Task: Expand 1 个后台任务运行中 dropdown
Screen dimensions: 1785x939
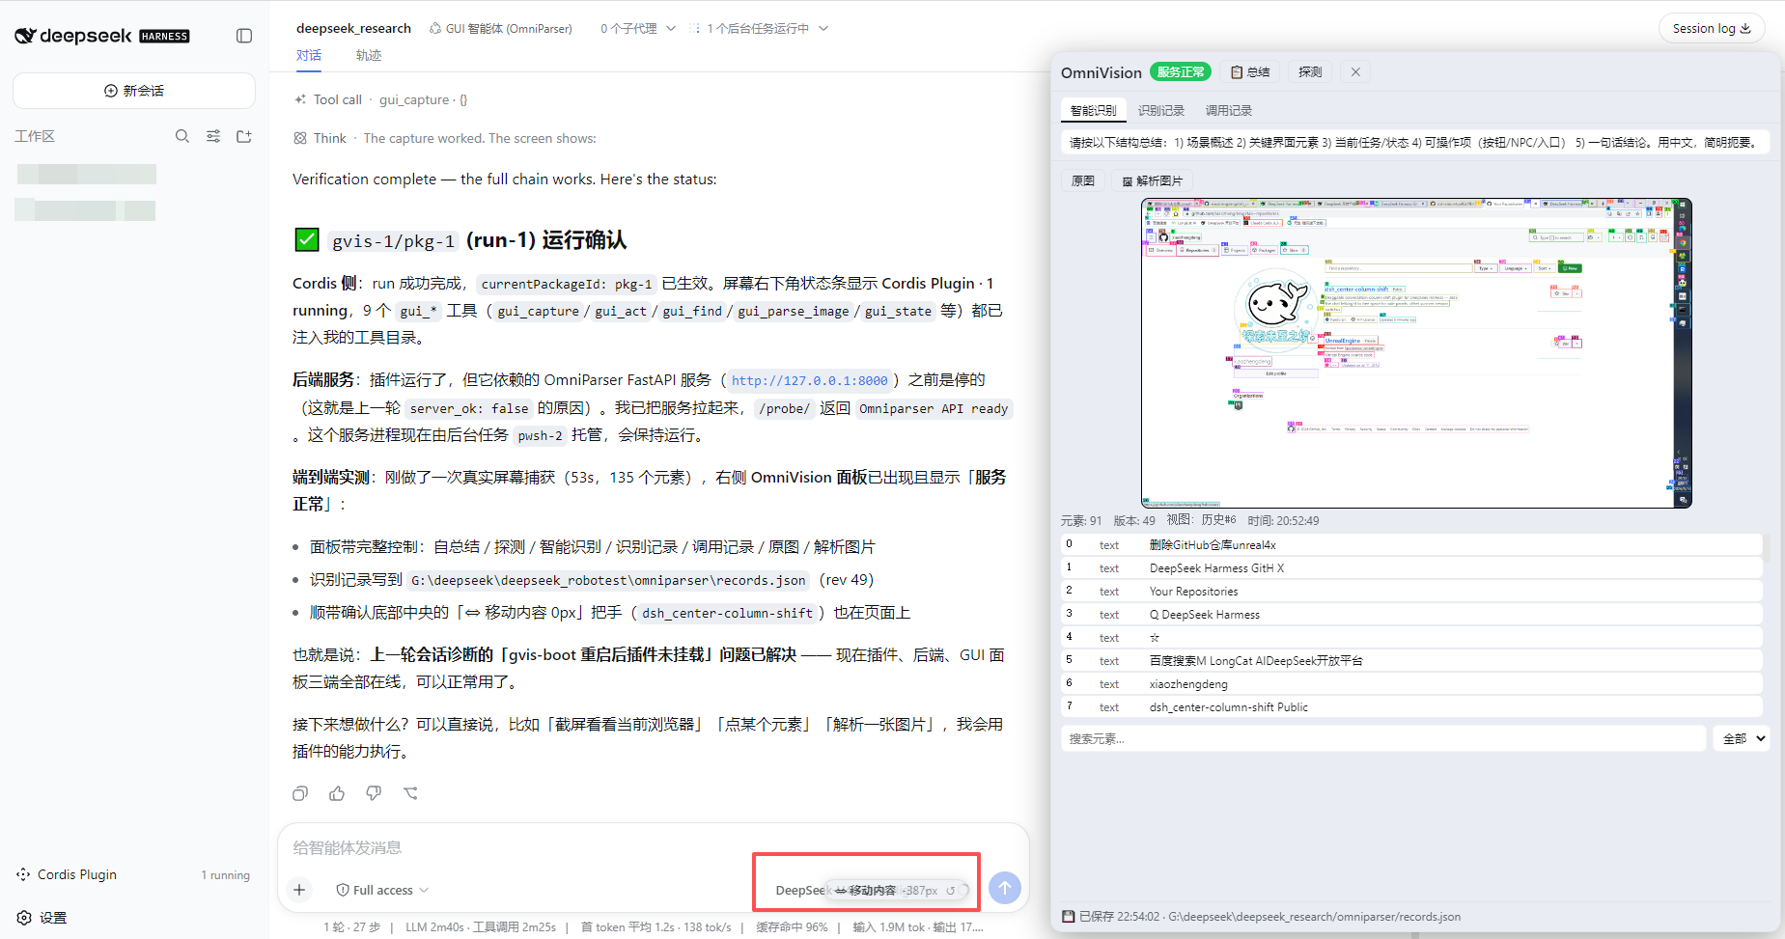Action: point(762,28)
